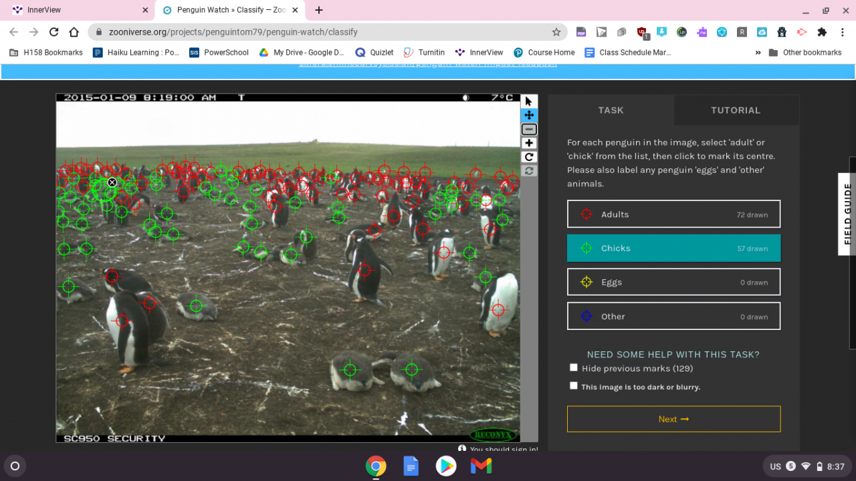Open the Other bookmarks folder
Viewport: 856px width, 481px height.
pos(805,52)
